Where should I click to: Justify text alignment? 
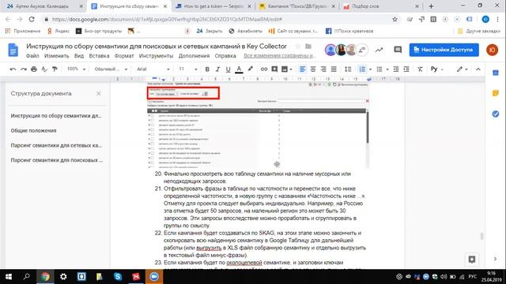click(x=334, y=69)
